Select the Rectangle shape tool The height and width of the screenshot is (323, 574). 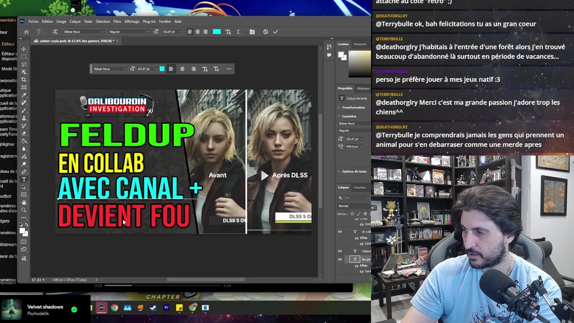[24, 195]
